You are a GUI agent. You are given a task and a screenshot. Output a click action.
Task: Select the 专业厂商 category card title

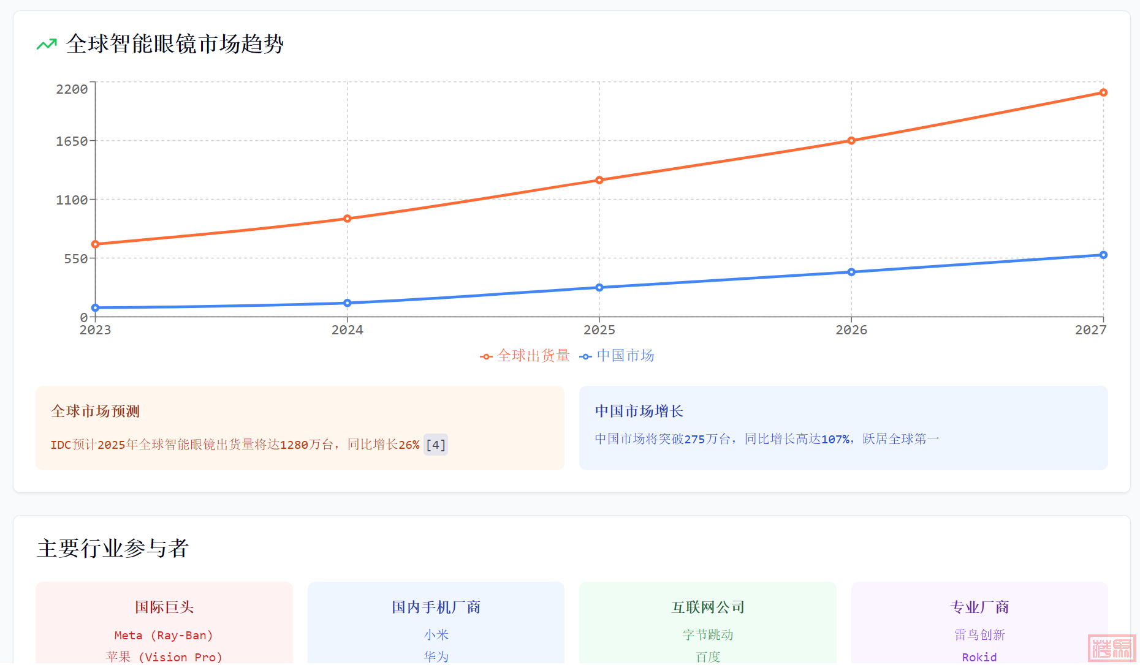point(979,607)
